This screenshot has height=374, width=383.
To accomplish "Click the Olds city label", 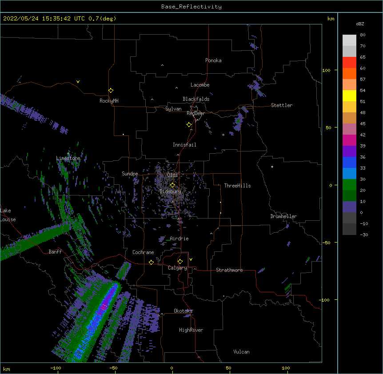I will (172, 175).
